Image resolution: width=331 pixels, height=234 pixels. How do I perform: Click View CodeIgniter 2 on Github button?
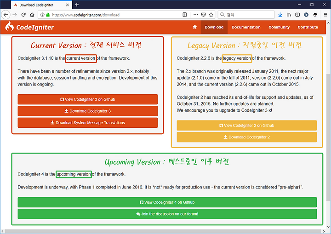[247, 126]
